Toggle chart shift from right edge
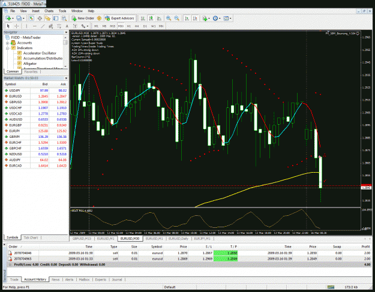This screenshot has height=292, width=375. click(x=195, y=18)
